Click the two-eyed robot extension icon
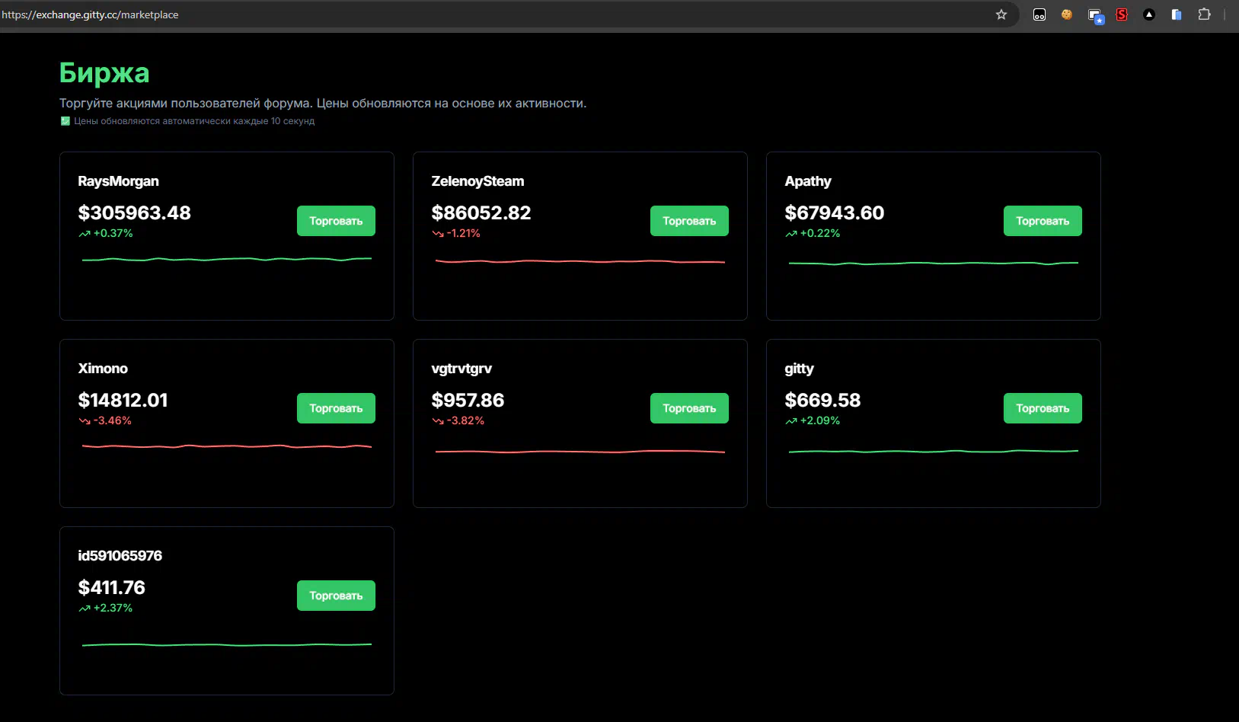 (x=1039, y=14)
